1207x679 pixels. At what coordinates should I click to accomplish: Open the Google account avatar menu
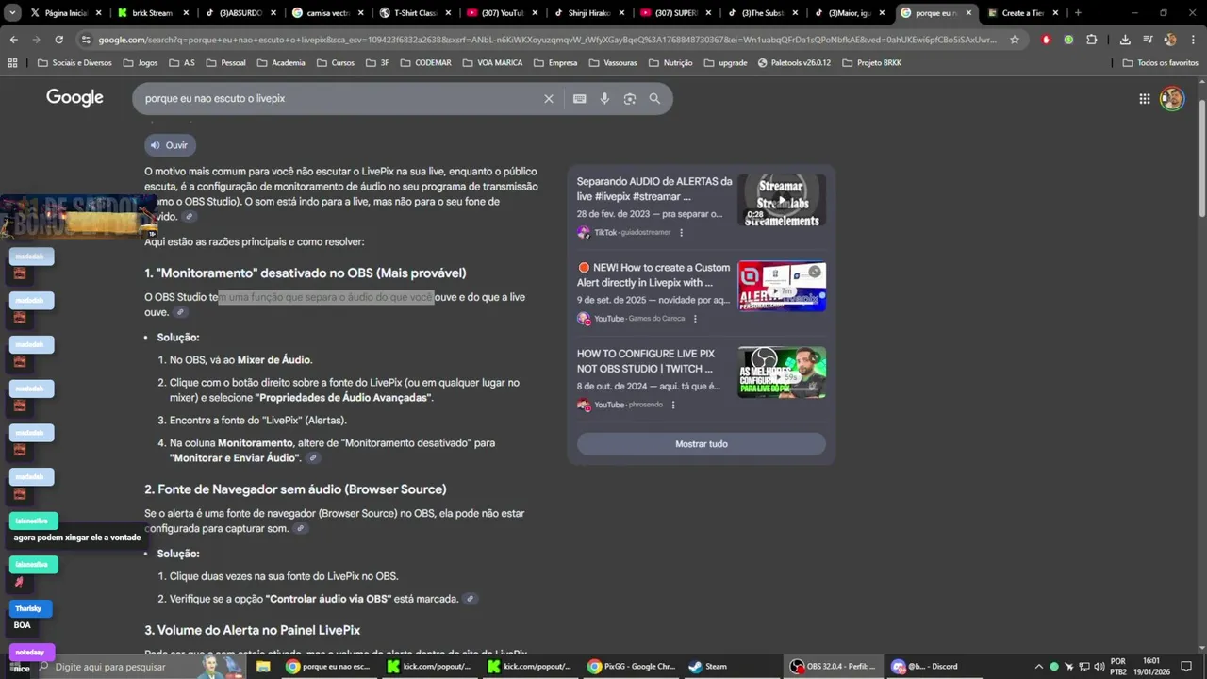[1171, 99]
